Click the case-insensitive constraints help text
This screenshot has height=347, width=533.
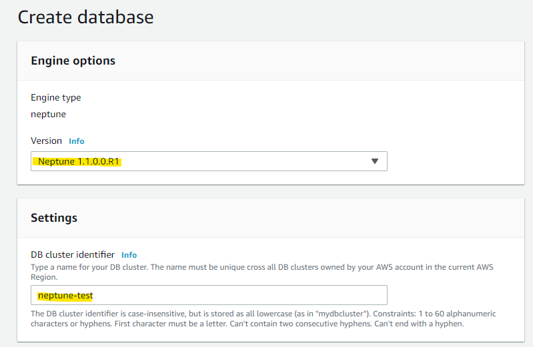pyautogui.click(x=263, y=318)
